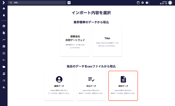Open the help question mark icon
The height and width of the screenshot is (106, 175).
(147, 3)
